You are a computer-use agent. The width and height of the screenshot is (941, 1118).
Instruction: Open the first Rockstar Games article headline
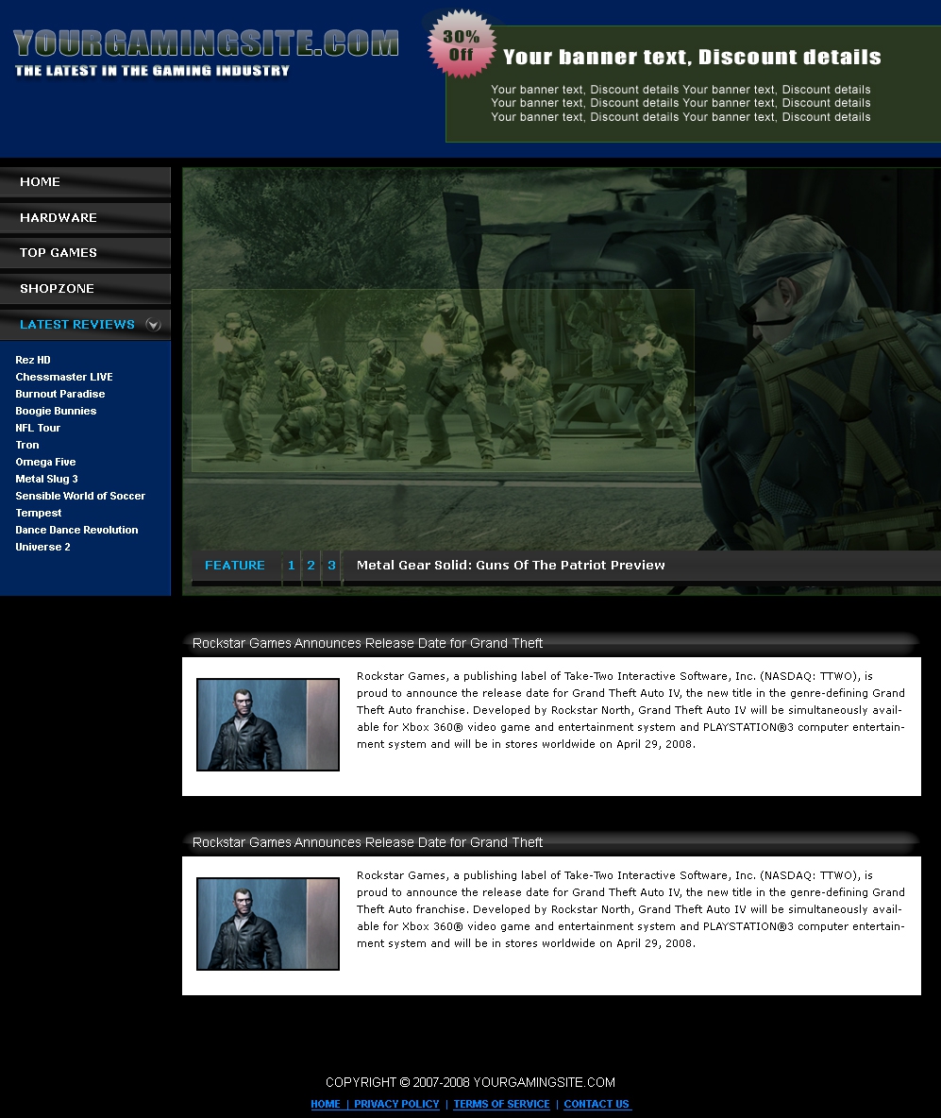point(367,643)
